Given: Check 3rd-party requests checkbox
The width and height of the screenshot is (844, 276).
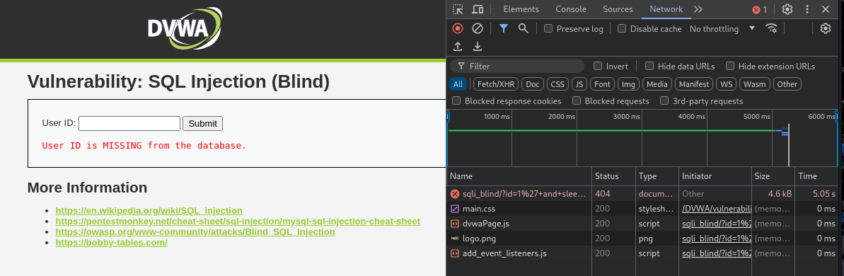Looking at the screenshot, I should [664, 100].
